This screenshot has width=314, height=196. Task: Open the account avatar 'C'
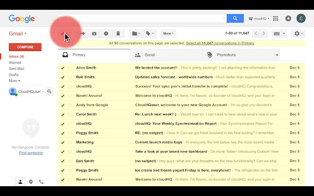point(301,19)
